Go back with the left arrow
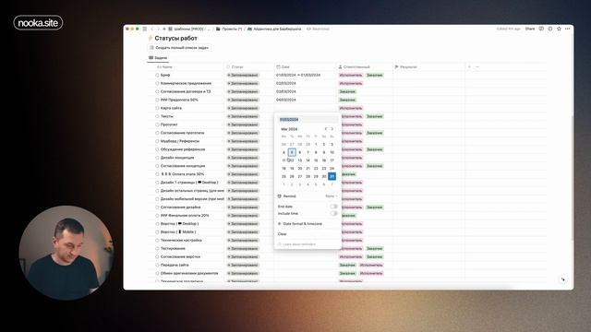 point(152,29)
